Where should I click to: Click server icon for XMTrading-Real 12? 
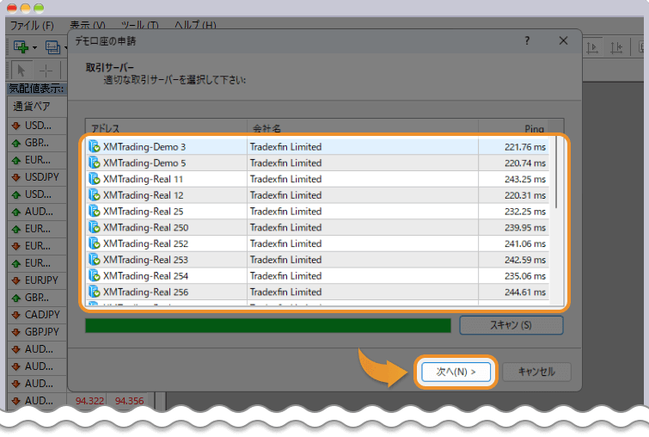[x=95, y=194]
